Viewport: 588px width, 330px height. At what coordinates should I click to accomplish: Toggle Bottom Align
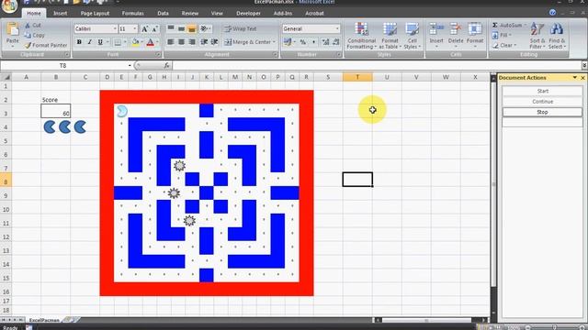192,28
